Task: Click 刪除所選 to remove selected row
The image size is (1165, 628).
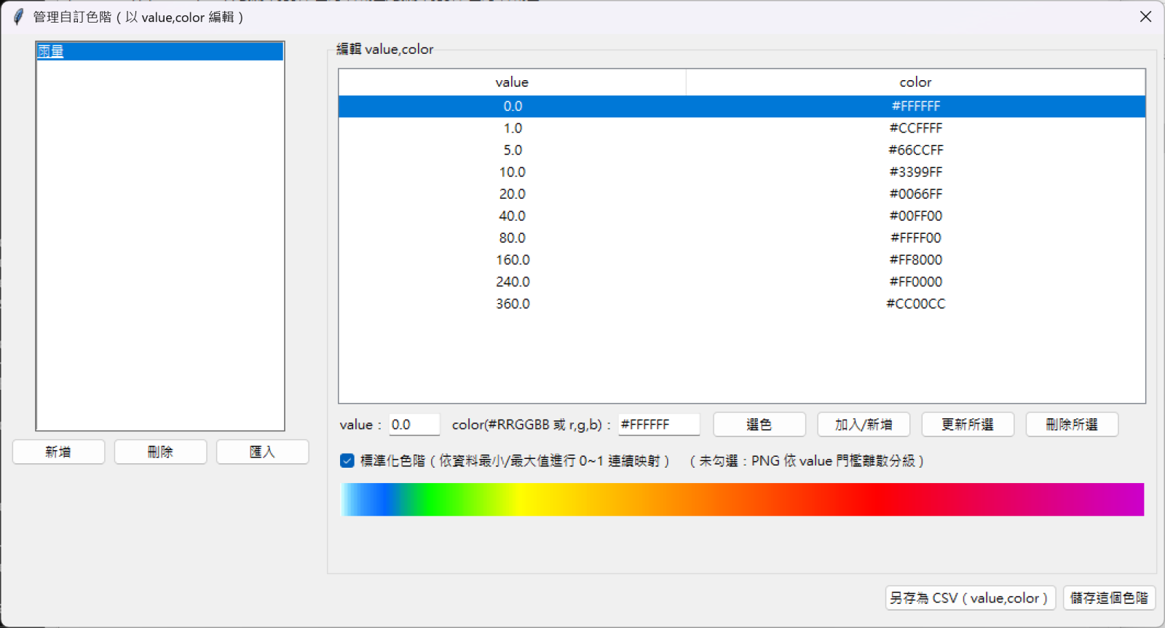Action: 1072,424
